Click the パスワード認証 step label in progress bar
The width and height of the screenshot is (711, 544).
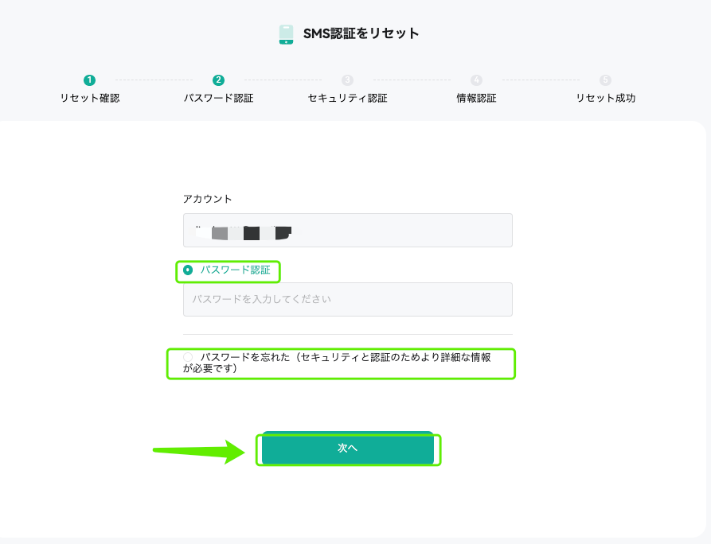coord(219,98)
